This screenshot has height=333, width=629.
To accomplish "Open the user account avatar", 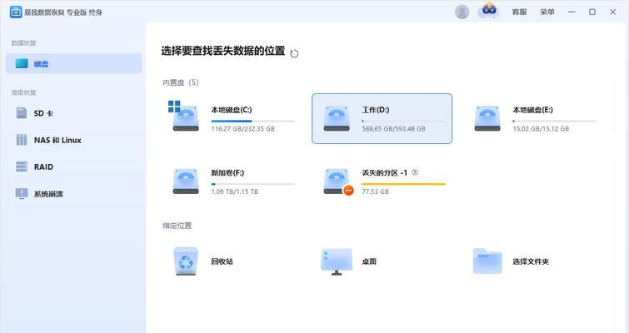I will [462, 12].
